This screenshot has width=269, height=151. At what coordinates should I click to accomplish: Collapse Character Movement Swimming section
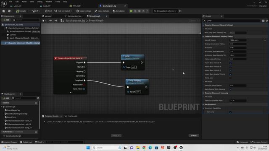(x=203, y=93)
